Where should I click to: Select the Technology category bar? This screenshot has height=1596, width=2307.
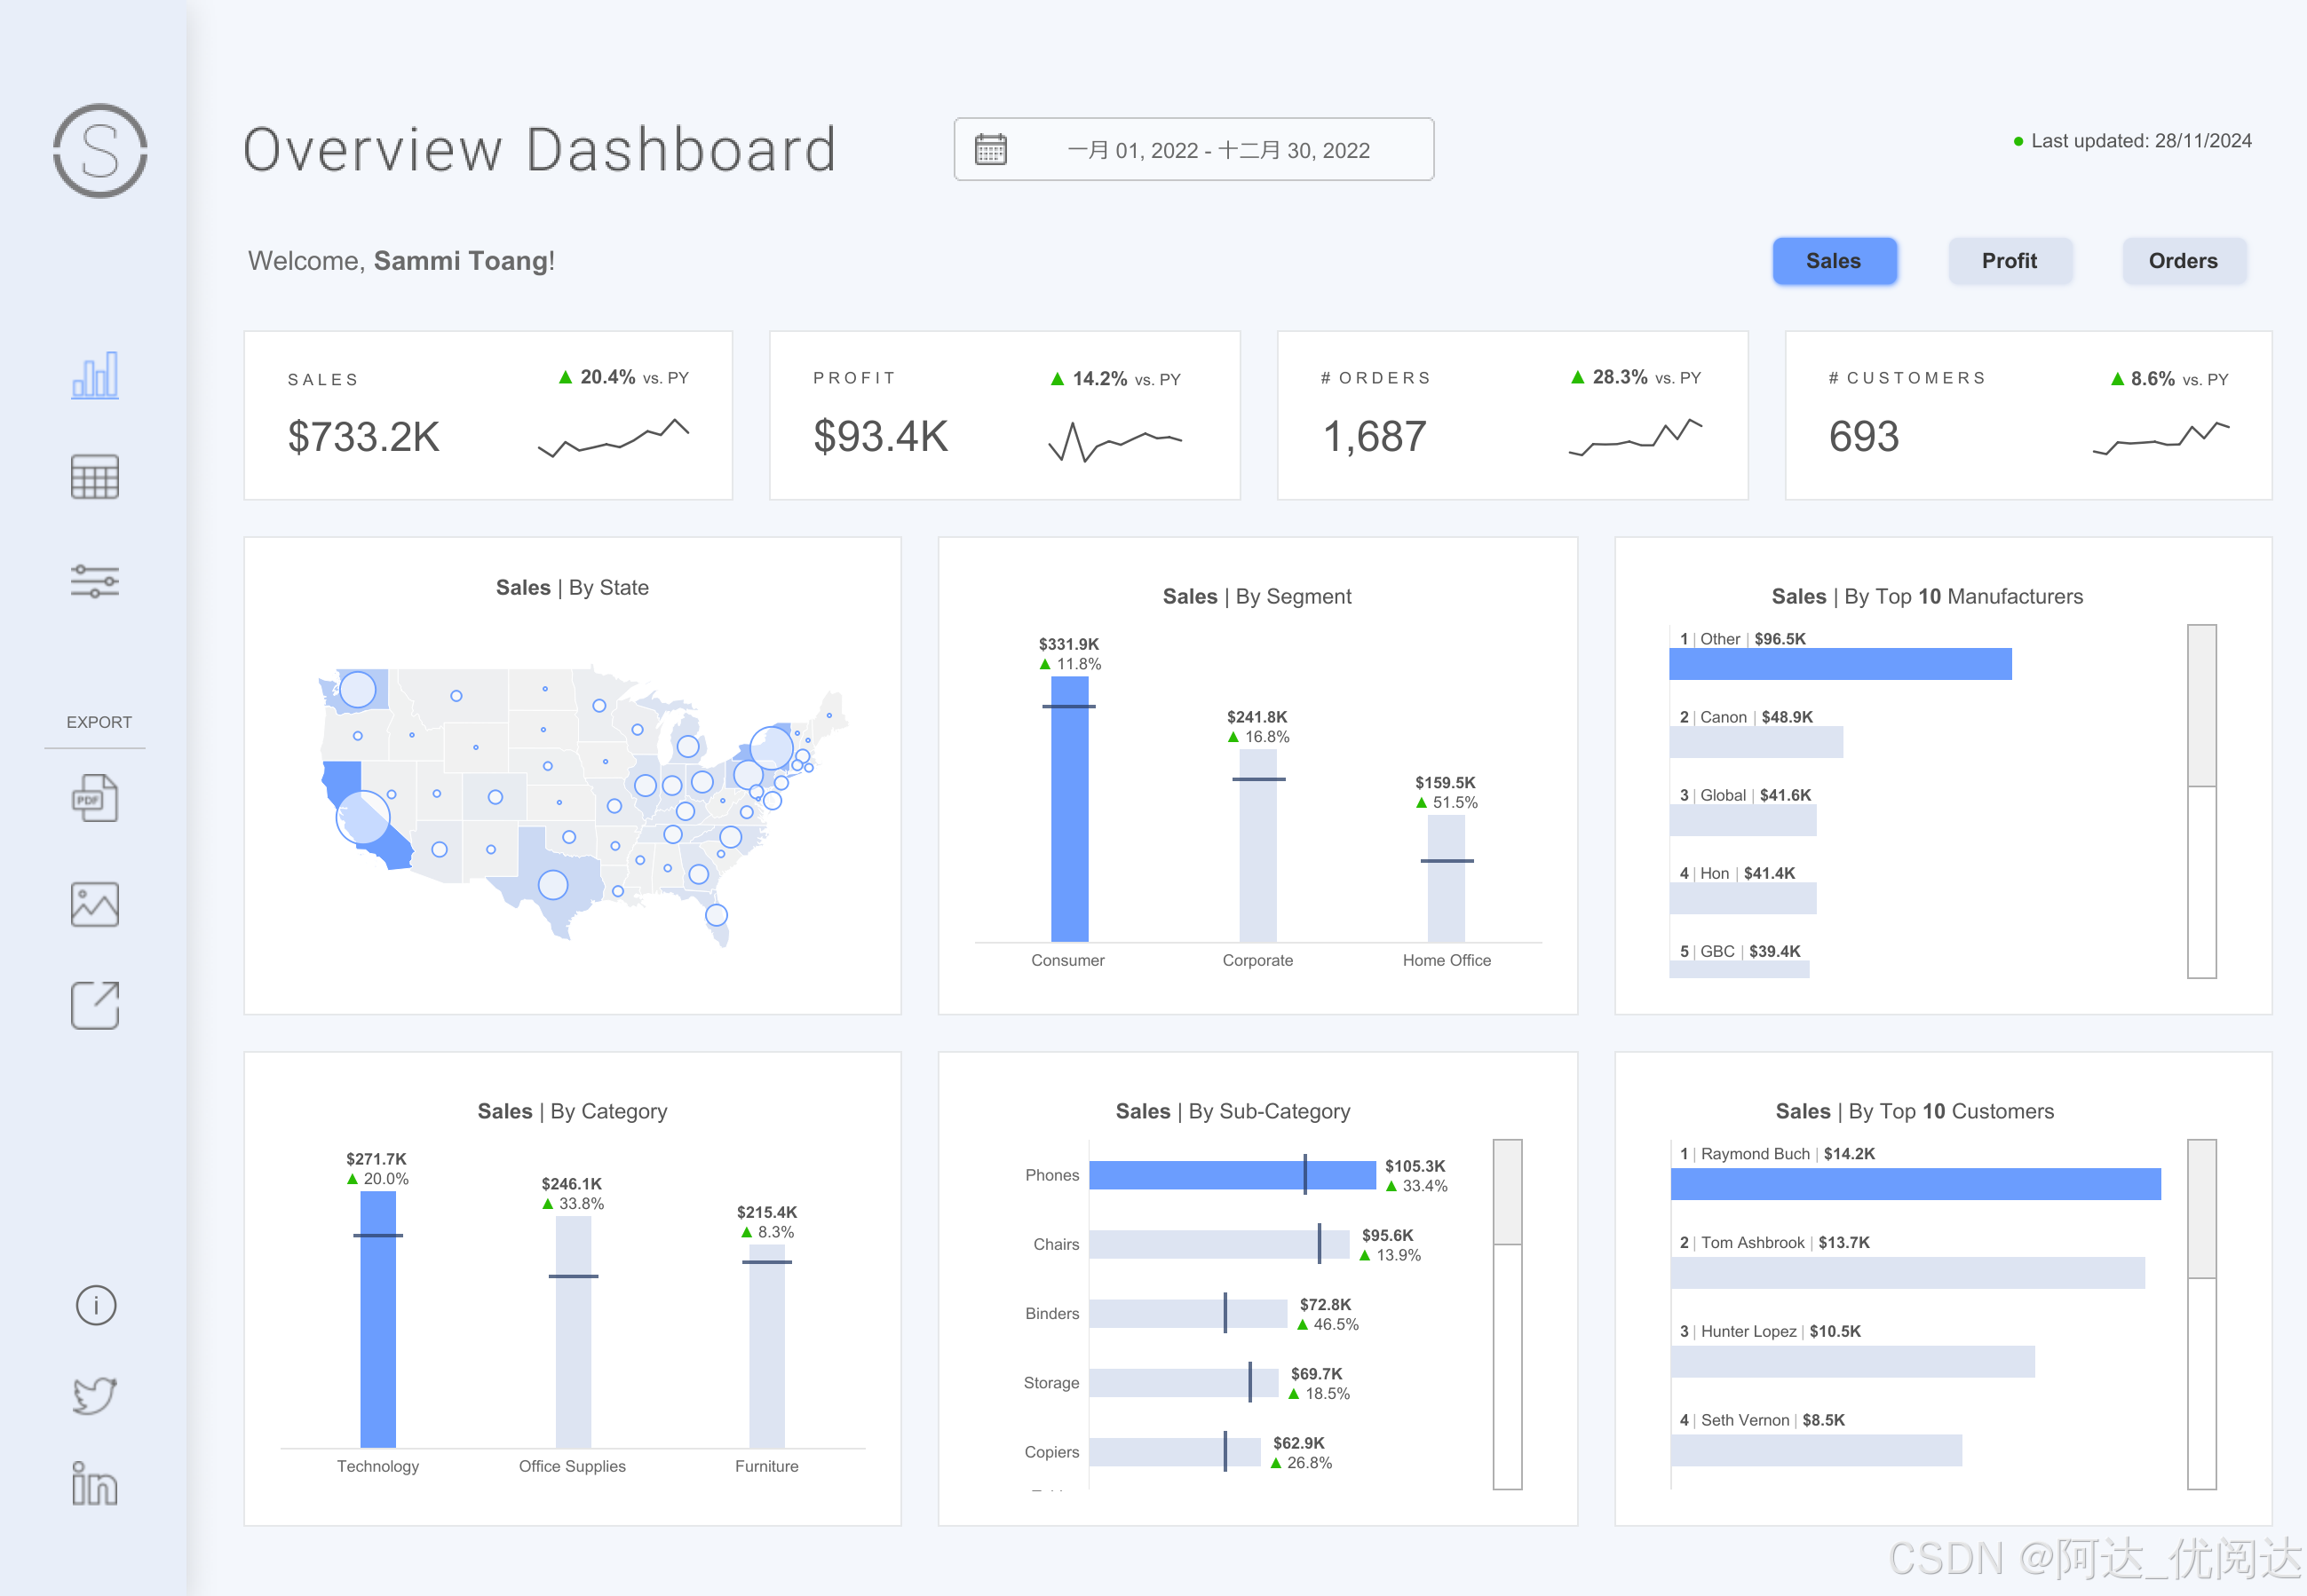point(378,1320)
